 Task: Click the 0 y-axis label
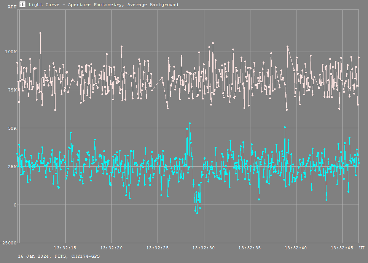point(15,205)
